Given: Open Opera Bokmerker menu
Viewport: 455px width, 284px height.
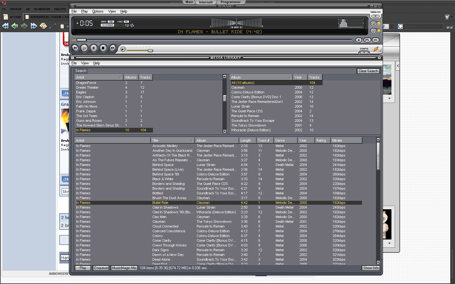Looking at the screenshot, I should point(42,9).
